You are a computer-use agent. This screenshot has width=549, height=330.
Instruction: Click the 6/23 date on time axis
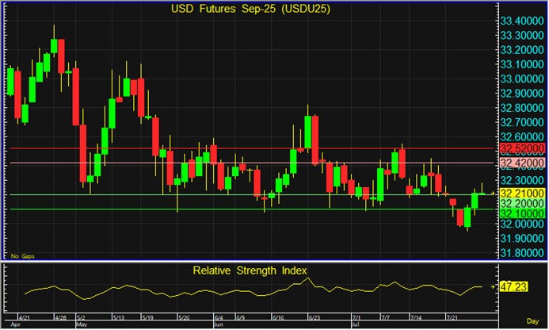click(x=312, y=316)
